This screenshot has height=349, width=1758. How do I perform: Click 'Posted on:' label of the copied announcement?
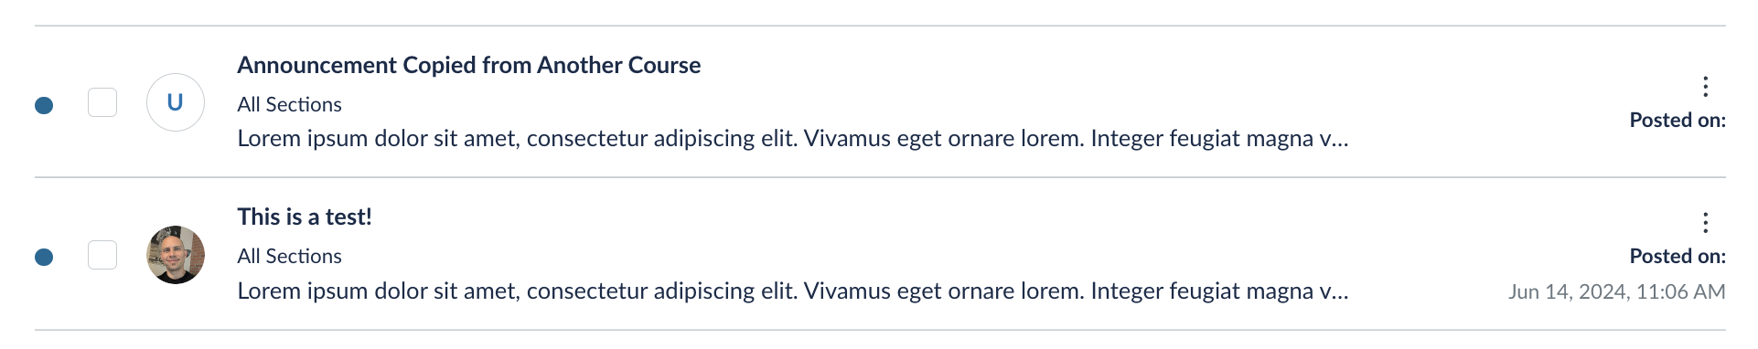click(x=1678, y=120)
